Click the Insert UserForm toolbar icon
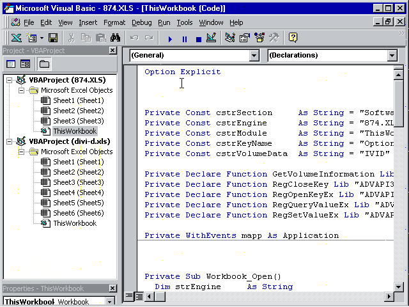 coord(31,38)
